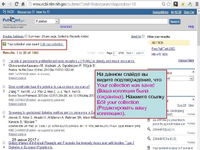The width and height of the screenshot is (200, 150).
Task: Open Related citations for result 3
Action: pyautogui.click(x=17, y=134)
